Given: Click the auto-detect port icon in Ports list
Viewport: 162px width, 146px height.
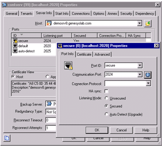Looking at the screenshot, I should pyautogui.click(x=15, y=51).
